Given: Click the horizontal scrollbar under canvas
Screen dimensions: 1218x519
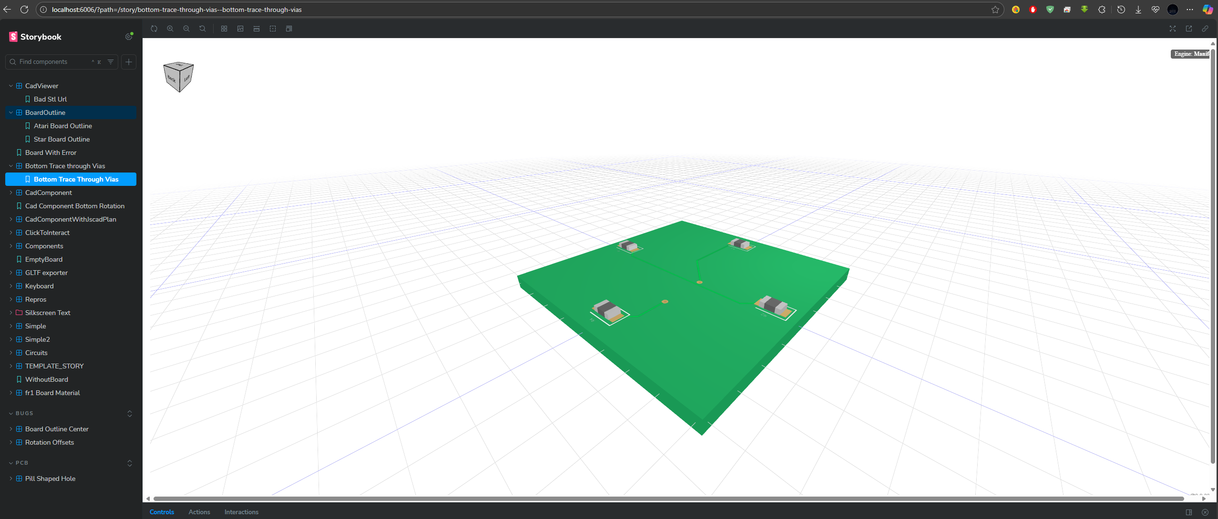Looking at the screenshot, I should tap(668, 499).
